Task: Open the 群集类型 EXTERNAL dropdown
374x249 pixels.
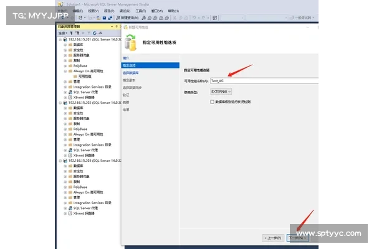Action: pos(221,92)
